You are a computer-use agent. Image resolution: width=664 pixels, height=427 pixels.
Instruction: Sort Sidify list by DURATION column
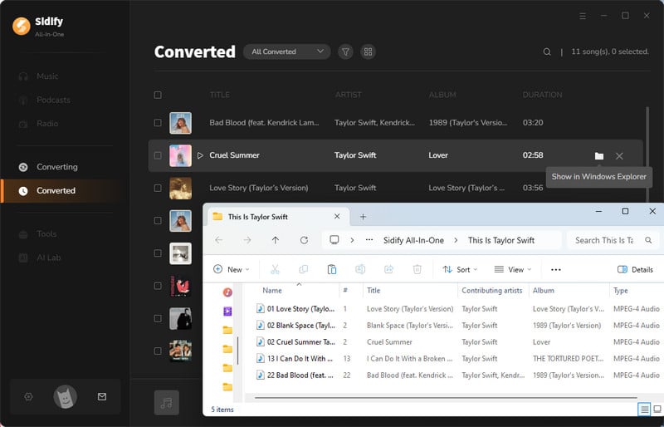click(542, 95)
